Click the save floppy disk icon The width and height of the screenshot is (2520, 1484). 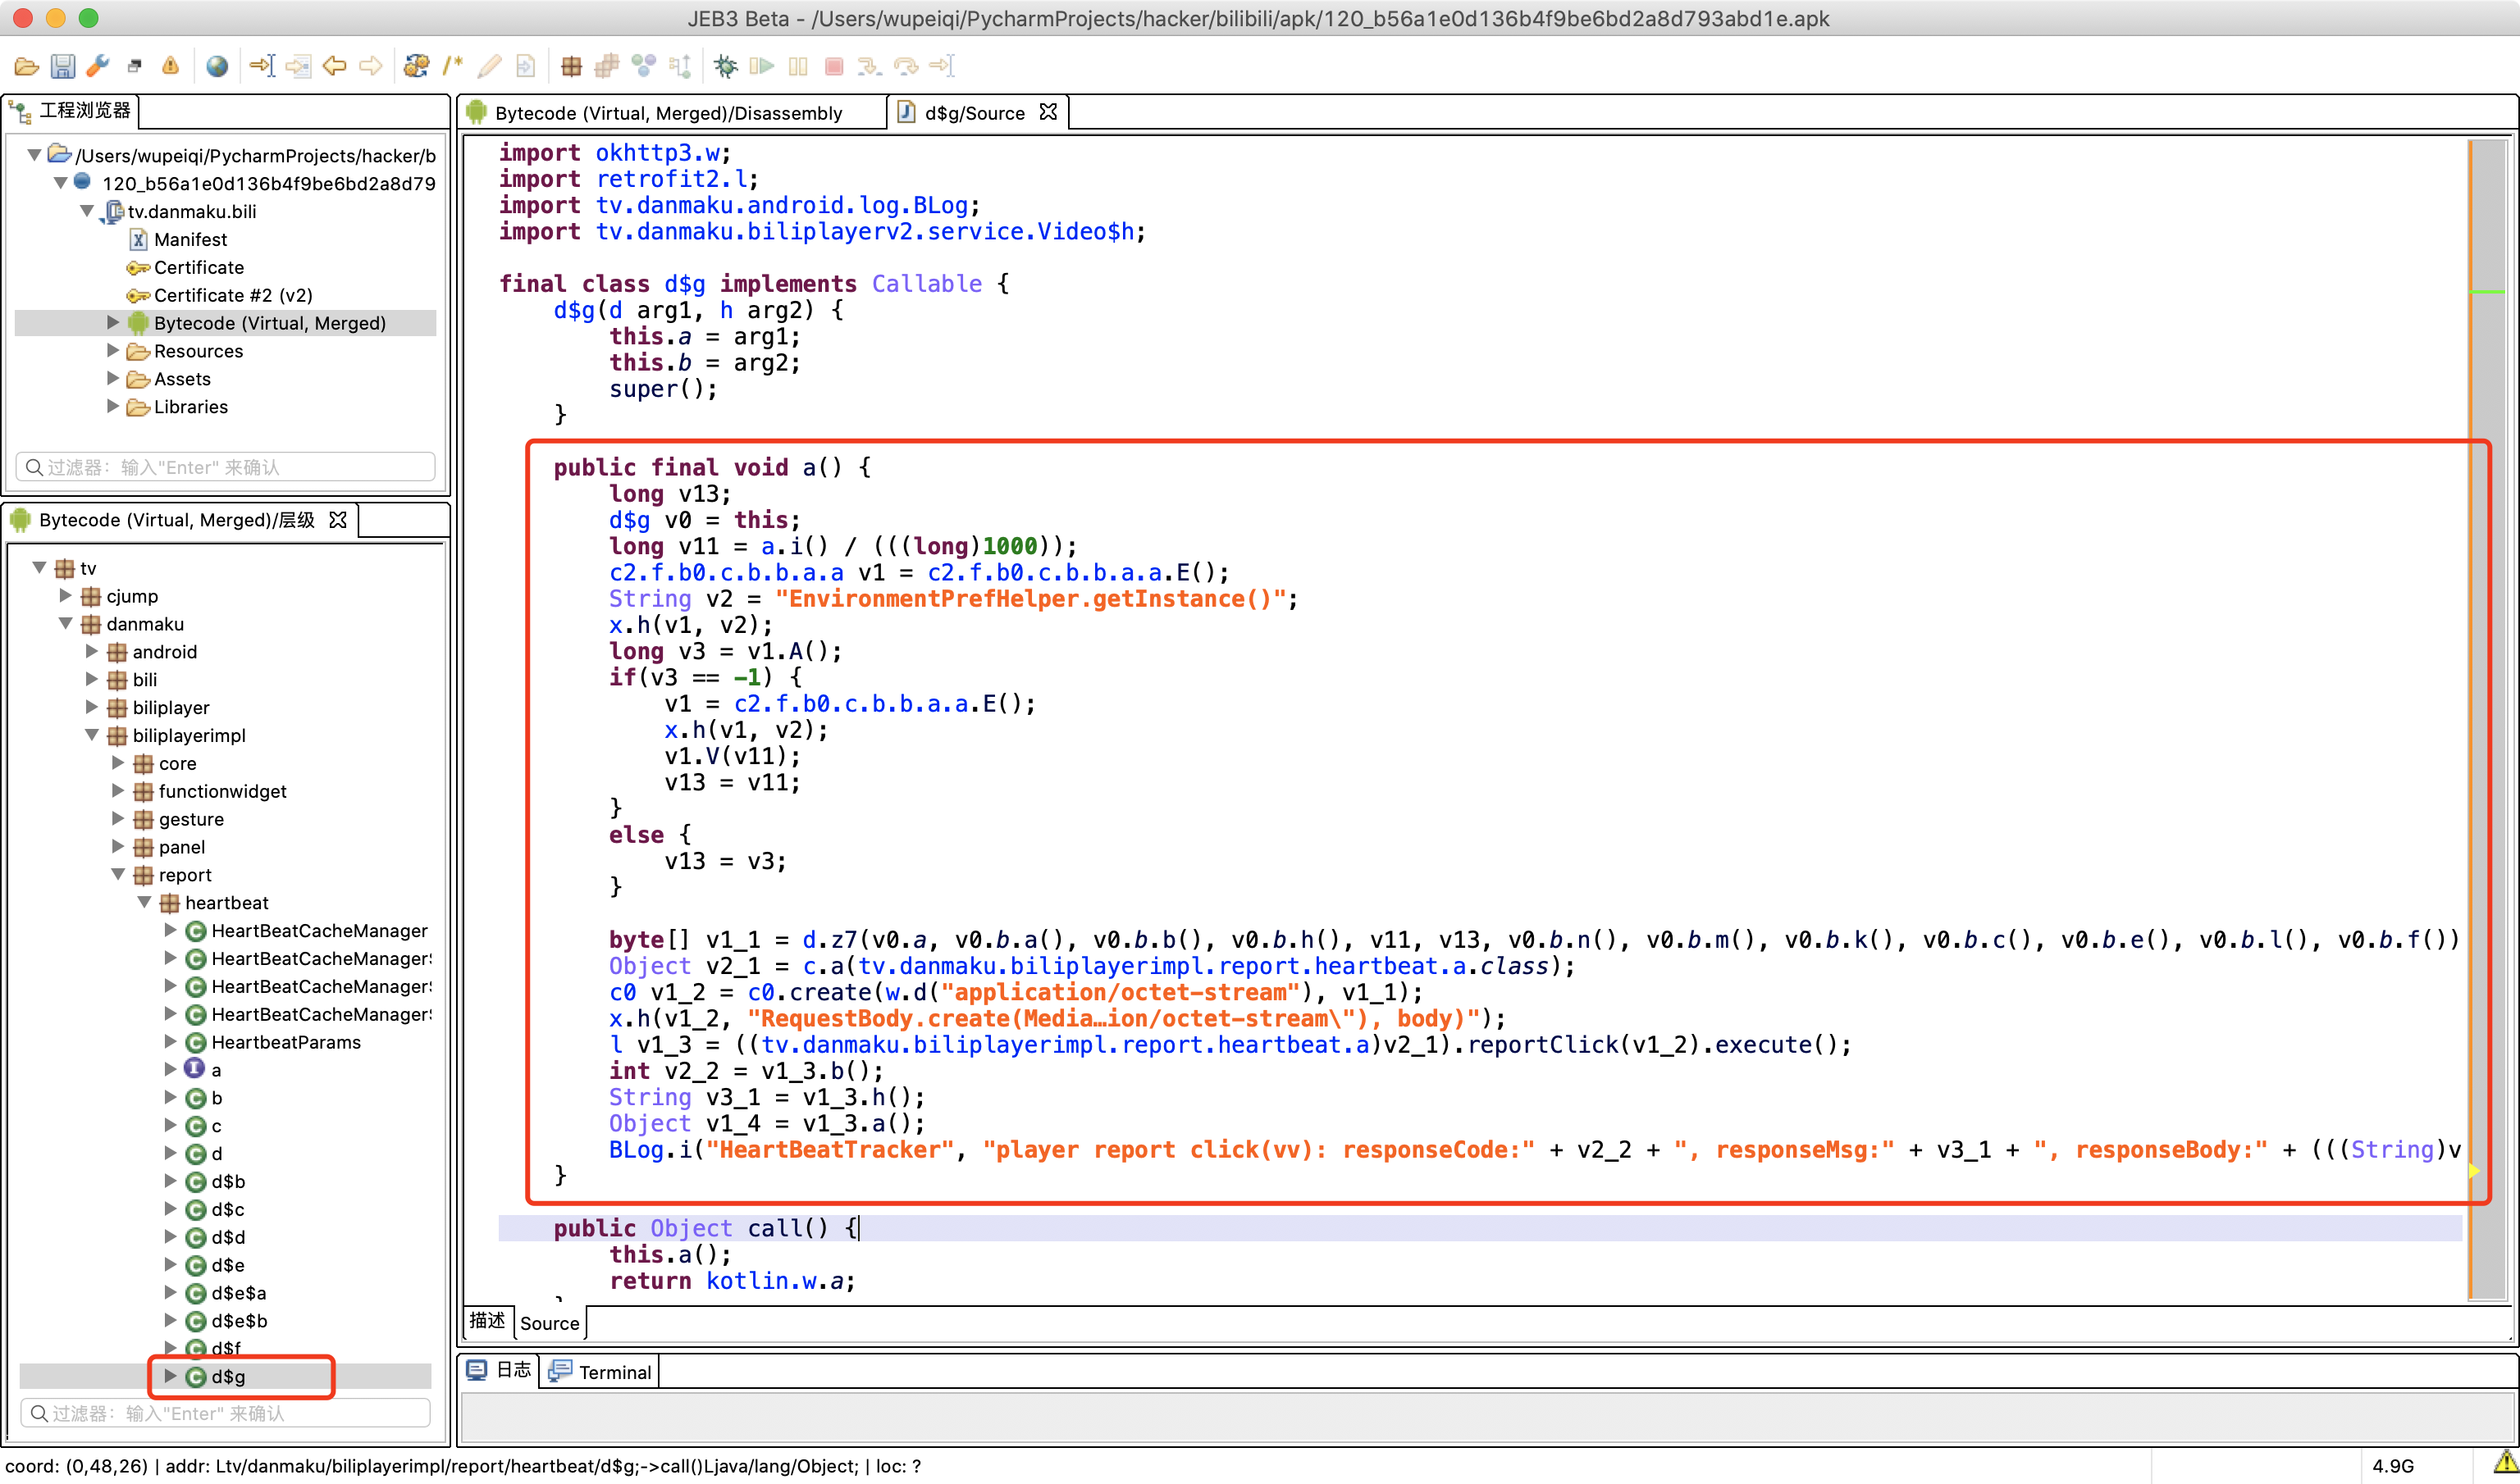coord(63,66)
